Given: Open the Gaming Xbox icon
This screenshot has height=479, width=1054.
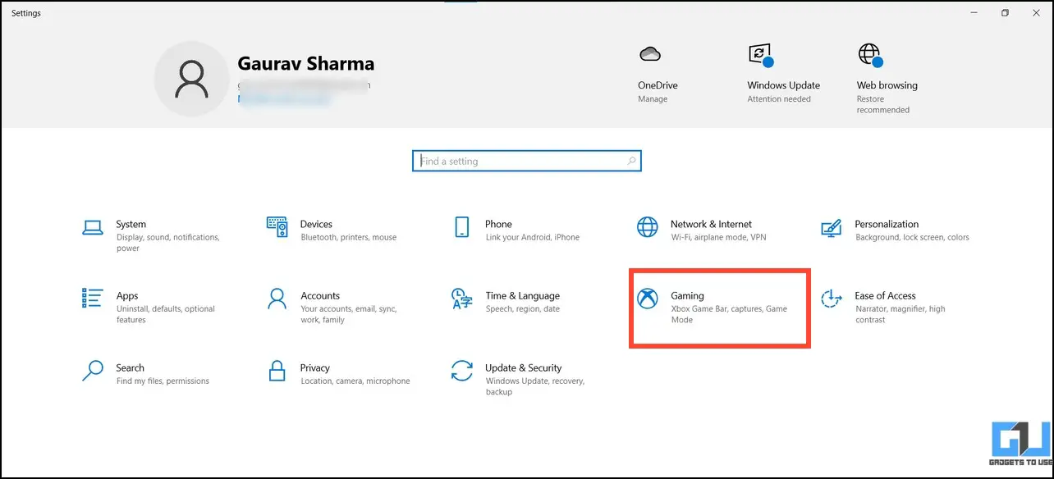Looking at the screenshot, I should 648,299.
